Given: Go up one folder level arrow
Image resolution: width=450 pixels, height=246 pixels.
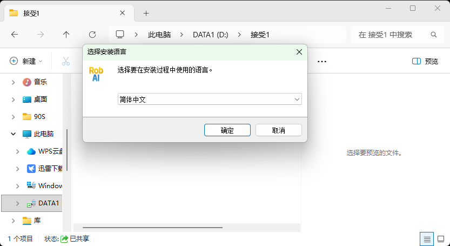Looking at the screenshot, I should [66, 35].
